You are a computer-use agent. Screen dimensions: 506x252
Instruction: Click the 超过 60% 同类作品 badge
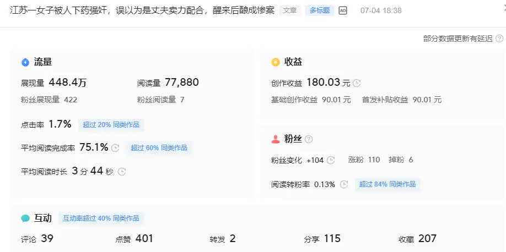(x=159, y=147)
